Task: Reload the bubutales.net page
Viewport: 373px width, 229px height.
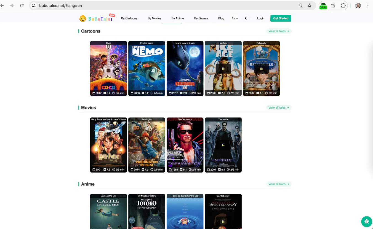Action: click(22, 6)
